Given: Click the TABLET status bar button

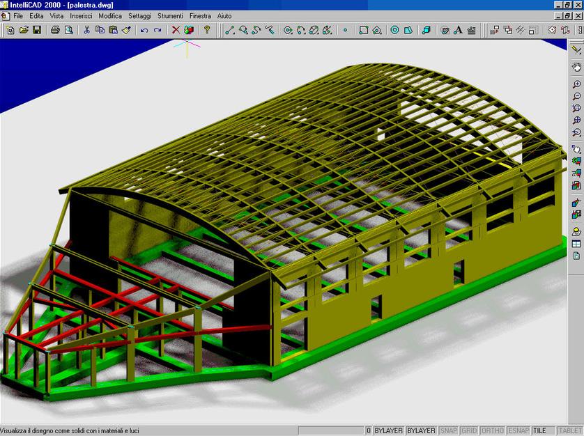Looking at the screenshot, I should click(569, 430).
